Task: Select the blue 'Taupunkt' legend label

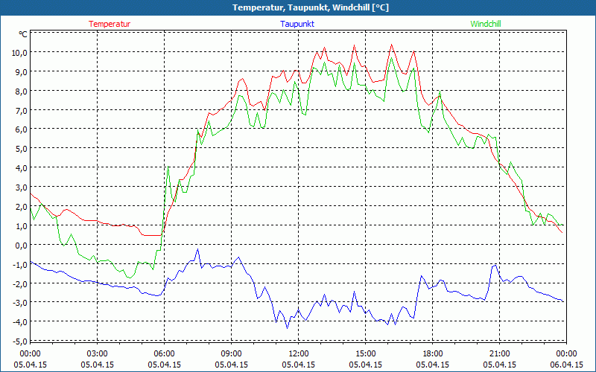Action: (297, 24)
